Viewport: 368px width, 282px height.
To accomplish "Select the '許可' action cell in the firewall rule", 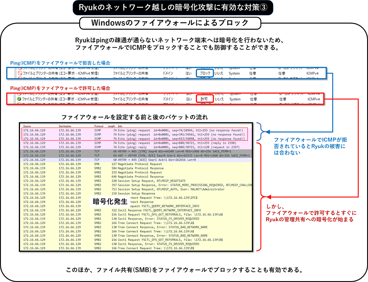I will coord(205,99).
